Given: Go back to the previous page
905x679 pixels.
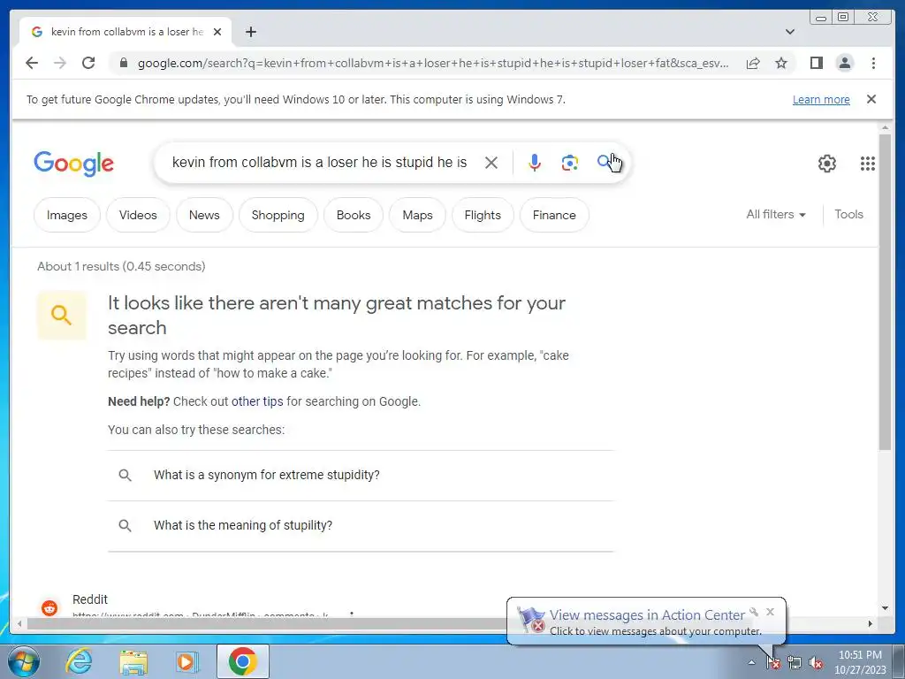Looking at the screenshot, I should click(x=32, y=63).
